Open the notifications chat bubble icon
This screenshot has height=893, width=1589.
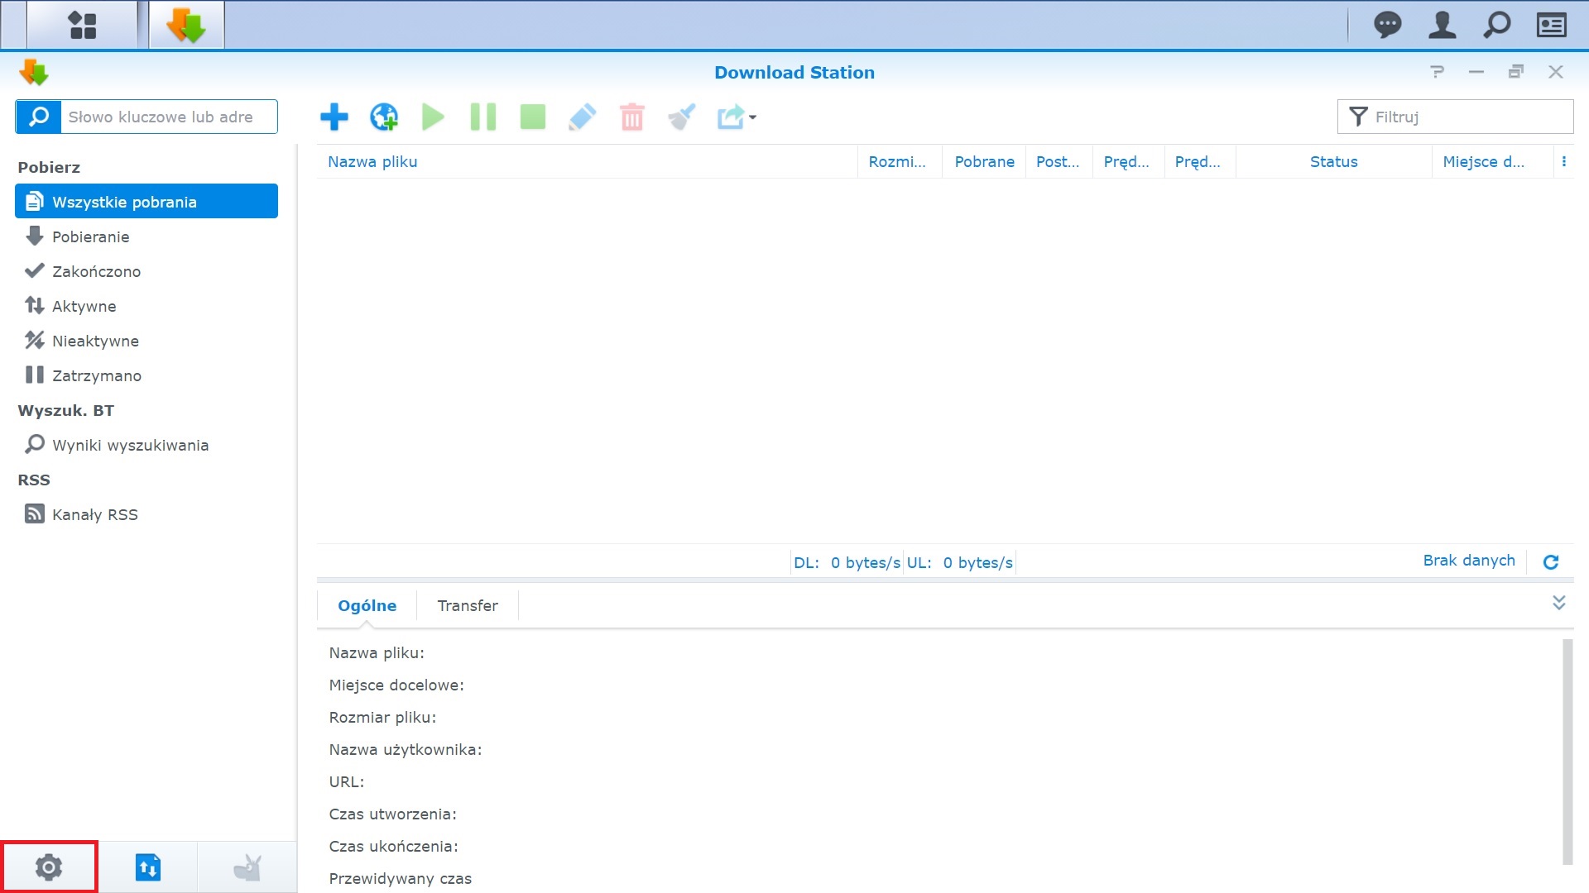1387,25
